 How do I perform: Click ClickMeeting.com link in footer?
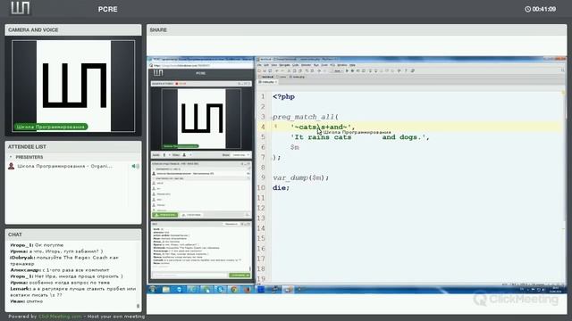[x=60, y=317]
